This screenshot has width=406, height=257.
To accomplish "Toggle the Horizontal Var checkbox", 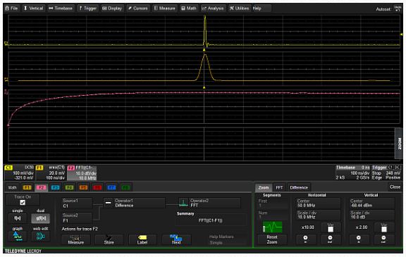I will pyautogui.click(x=331, y=229).
